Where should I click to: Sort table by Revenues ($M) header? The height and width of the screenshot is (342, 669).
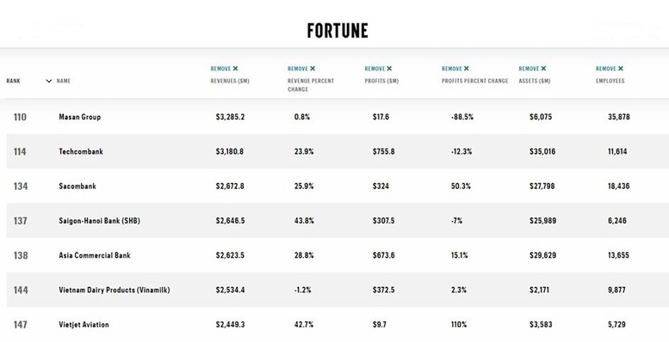[x=230, y=81]
